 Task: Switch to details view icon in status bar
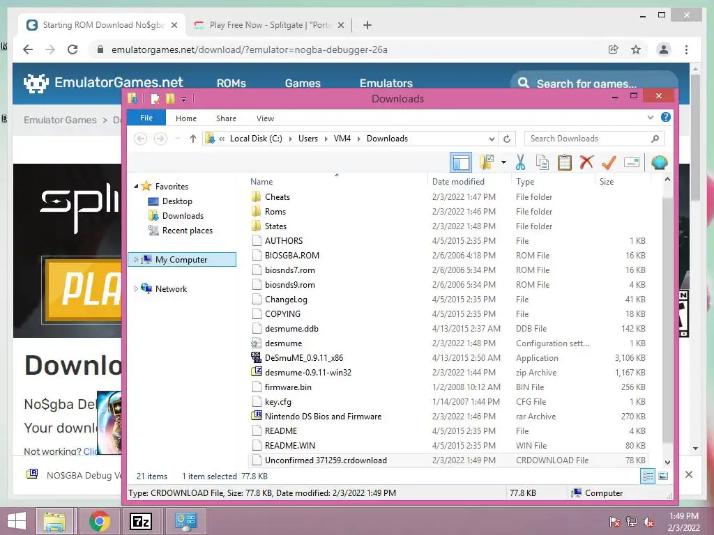click(x=648, y=476)
